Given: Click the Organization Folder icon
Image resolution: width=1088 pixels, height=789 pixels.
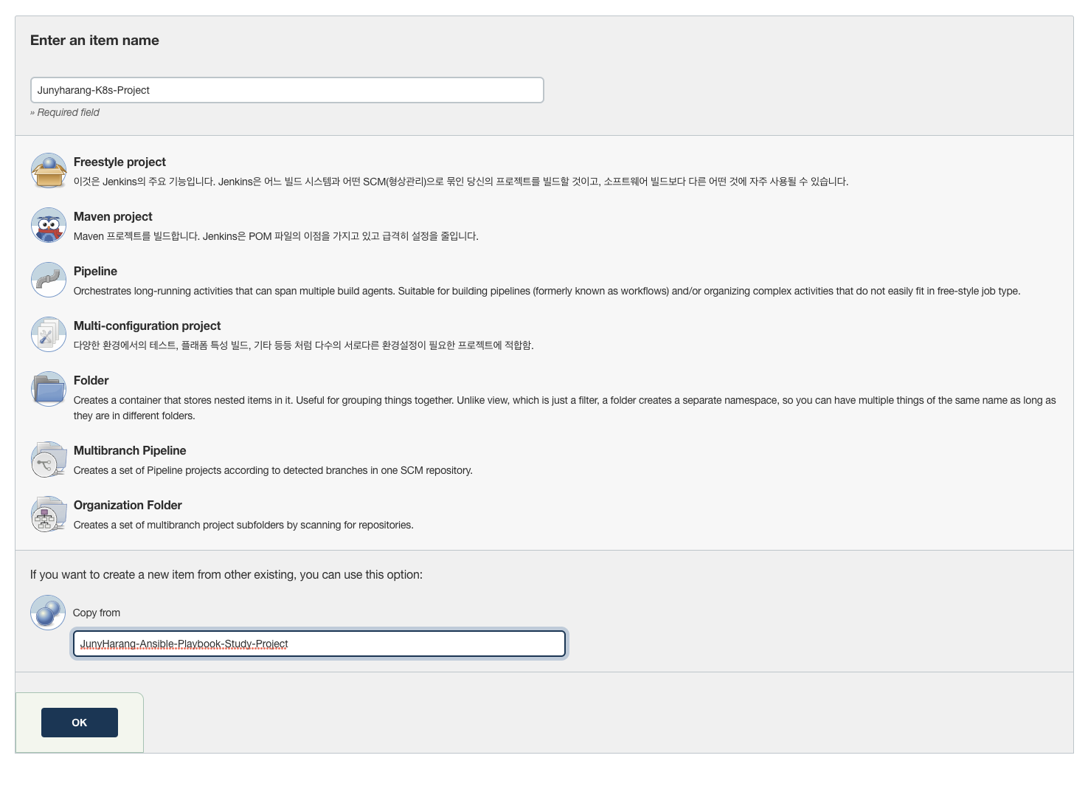Looking at the screenshot, I should click(x=49, y=514).
